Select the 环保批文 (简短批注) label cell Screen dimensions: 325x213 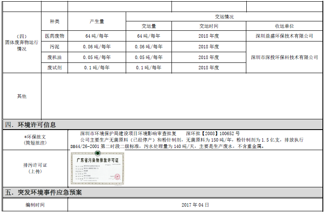[34, 140]
